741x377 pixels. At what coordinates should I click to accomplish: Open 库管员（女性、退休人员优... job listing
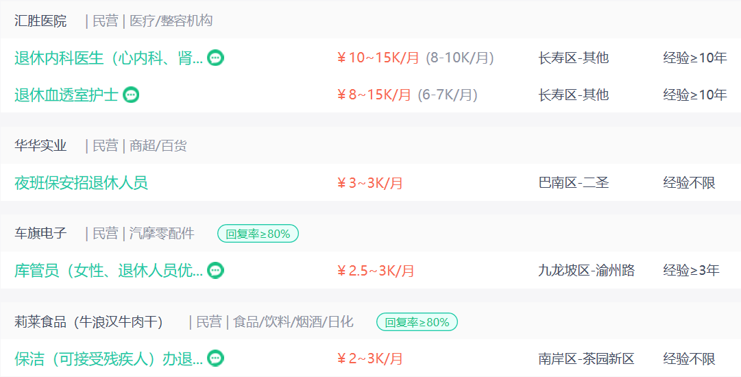109,271
